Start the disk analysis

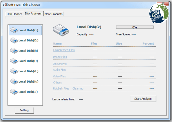[143, 99]
